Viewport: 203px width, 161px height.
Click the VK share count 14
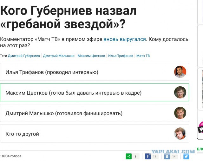[x=174, y=157]
